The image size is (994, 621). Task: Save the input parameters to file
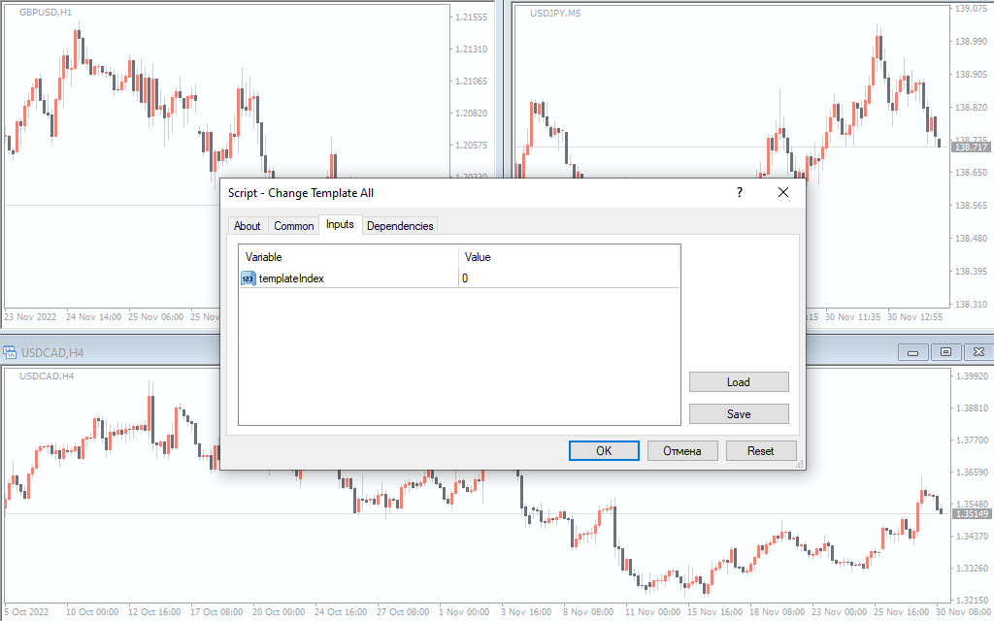(739, 414)
